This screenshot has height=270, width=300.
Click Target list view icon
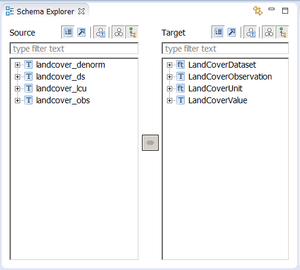[219, 32]
